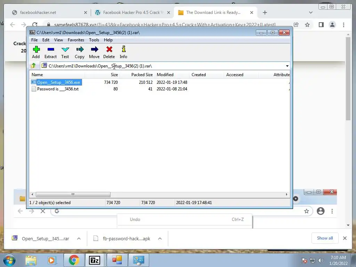The image size is (356, 267).
Task: Click the Chrome taskbar icon
Action: [x=74, y=260]
